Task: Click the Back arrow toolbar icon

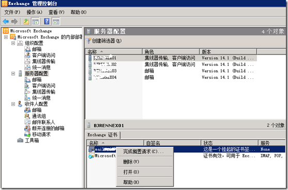Action: pos(6,22)
